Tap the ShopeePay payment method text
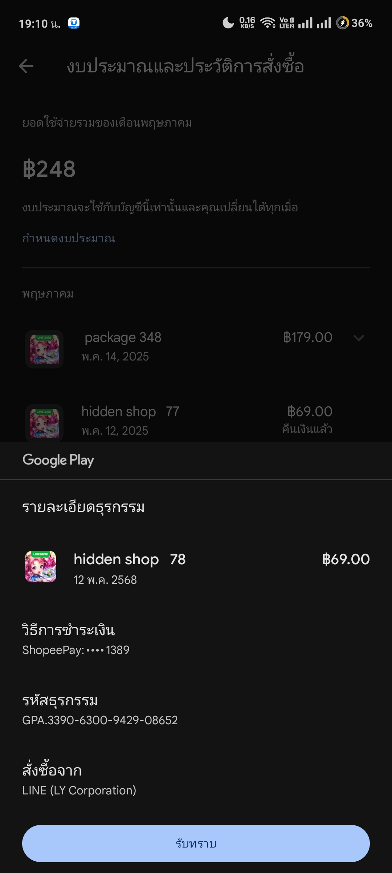392x873 pixels. pyautogui.click(x=76, y=650)
